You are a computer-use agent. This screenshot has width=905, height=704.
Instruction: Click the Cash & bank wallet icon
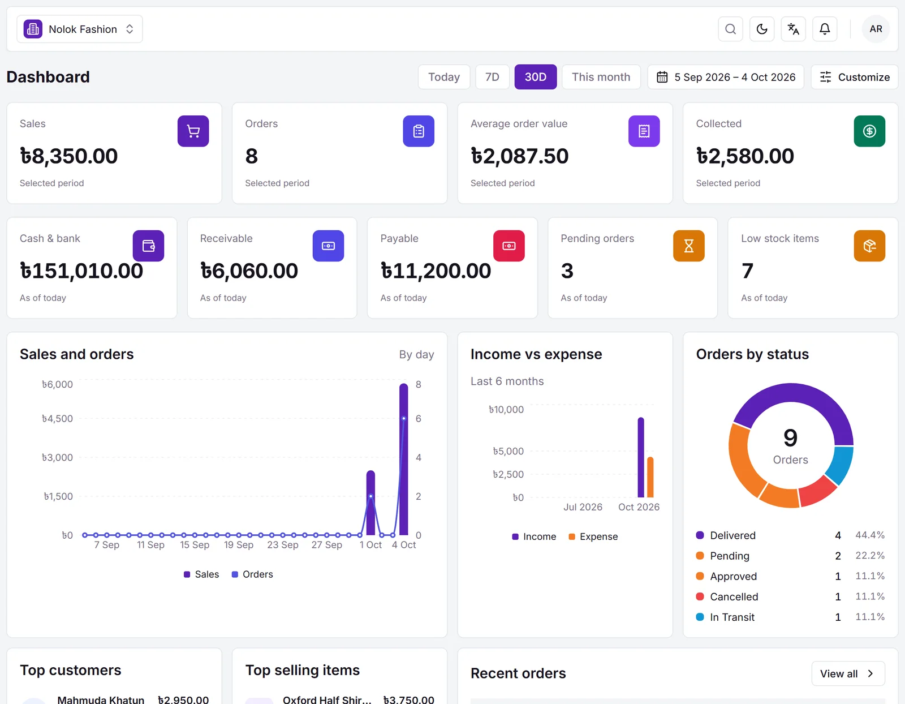(x=148, y=246)
